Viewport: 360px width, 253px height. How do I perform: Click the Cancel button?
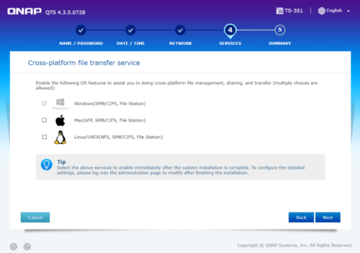(35, 217)
